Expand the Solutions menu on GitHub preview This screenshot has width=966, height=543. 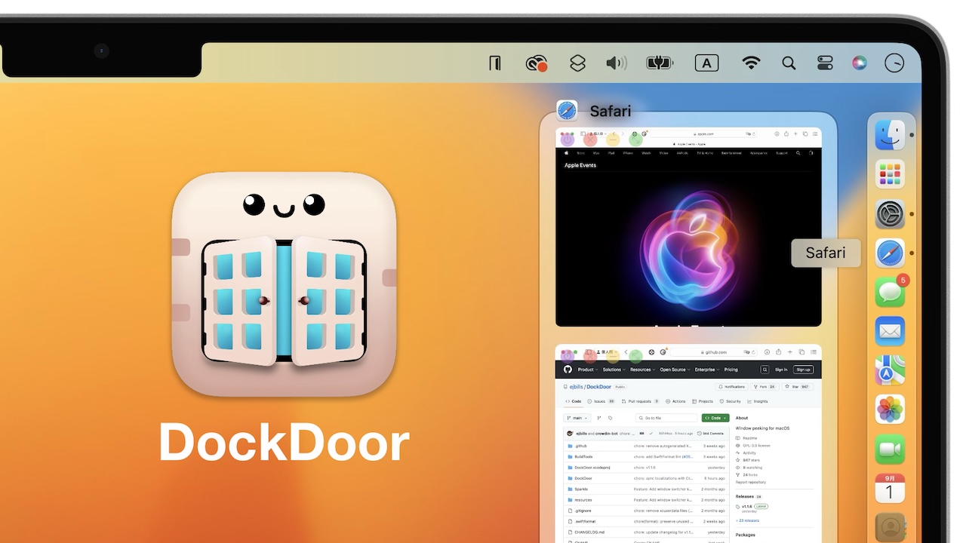click(614, 370)
